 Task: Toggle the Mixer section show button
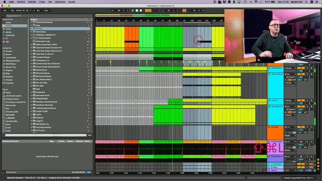coord(318,166)
